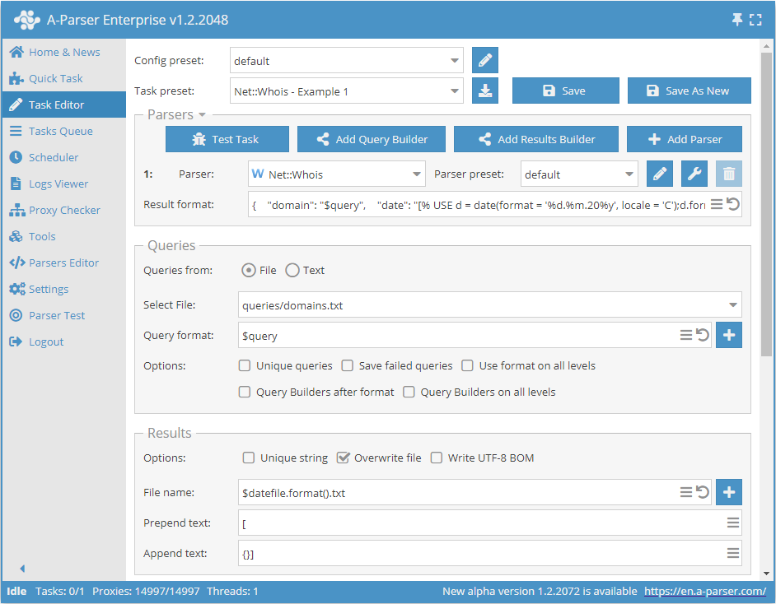Click the pencil icon beside Parser preset
The width and height of the screenshot is (776, 604).
click(x=660, y=174)
